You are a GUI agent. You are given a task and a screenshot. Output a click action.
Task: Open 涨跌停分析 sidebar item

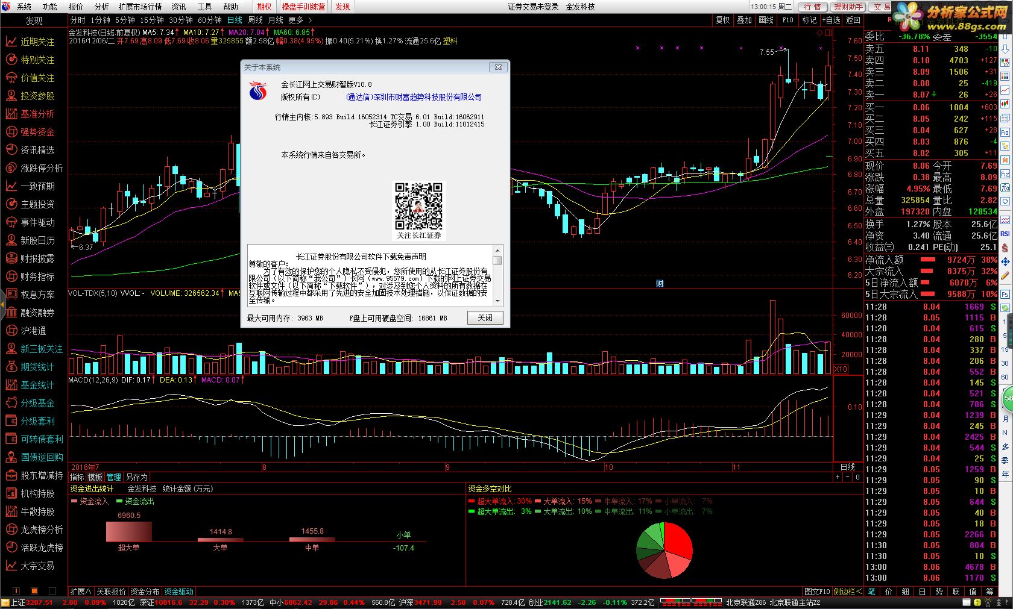point(34,168)
